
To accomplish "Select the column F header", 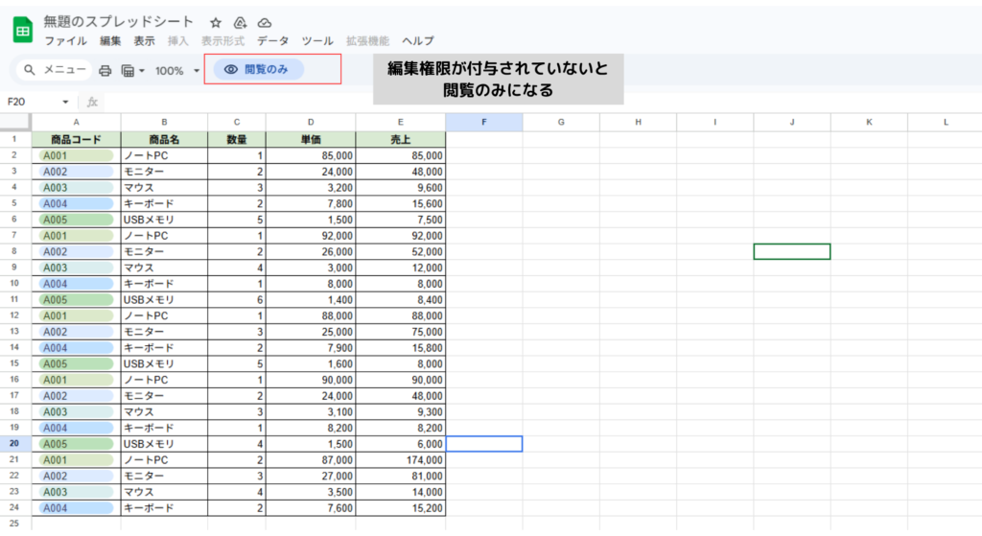I will [x=484, y=122].
